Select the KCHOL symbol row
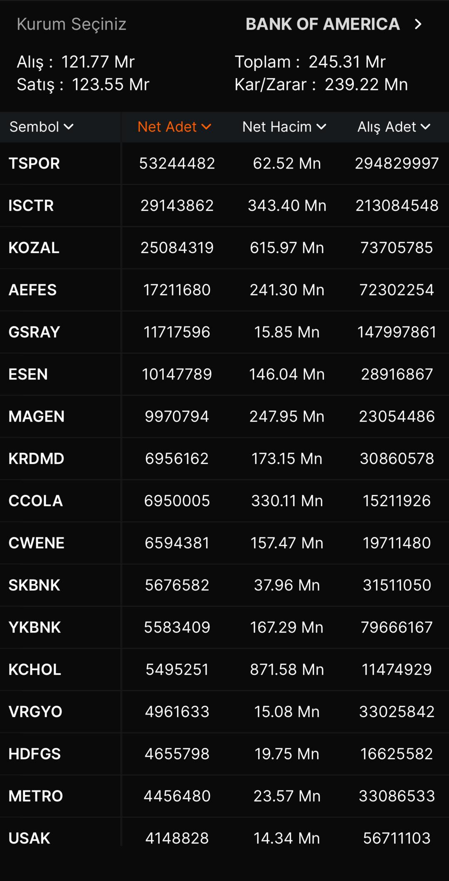The width and height of the screenshot is (449, 881). [35, 670]
